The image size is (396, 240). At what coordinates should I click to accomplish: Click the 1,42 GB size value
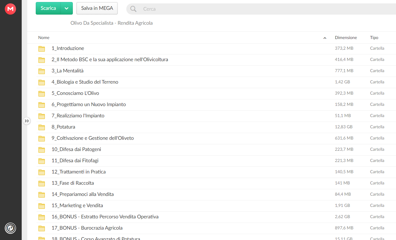(343, 82)
